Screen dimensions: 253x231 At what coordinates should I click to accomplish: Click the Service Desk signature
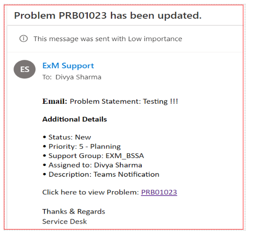(x=65, y=222)
